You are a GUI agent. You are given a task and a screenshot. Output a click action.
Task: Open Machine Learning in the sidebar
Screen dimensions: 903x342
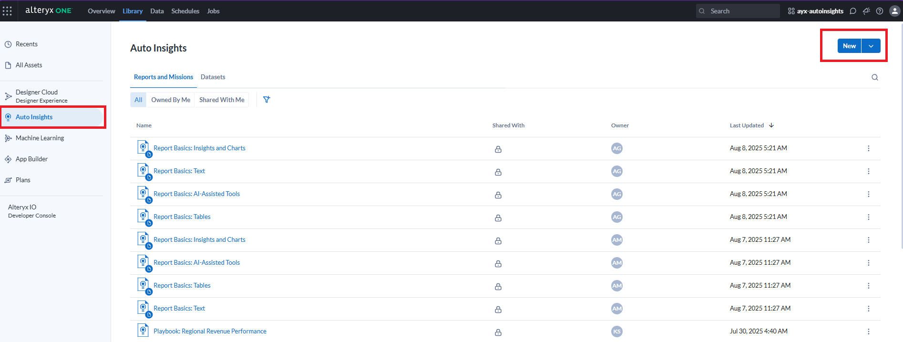(40, 138)
